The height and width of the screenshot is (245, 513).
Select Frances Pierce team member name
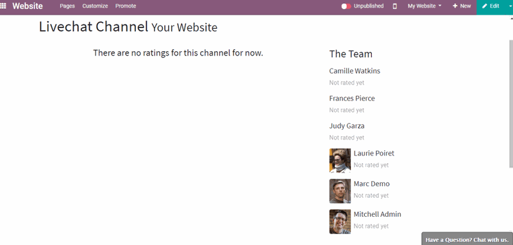(352, 99)
